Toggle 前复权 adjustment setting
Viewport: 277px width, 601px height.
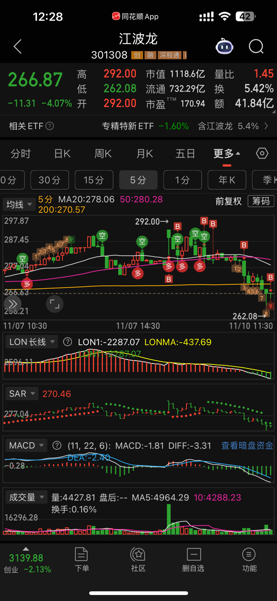(x=228, y=201)
